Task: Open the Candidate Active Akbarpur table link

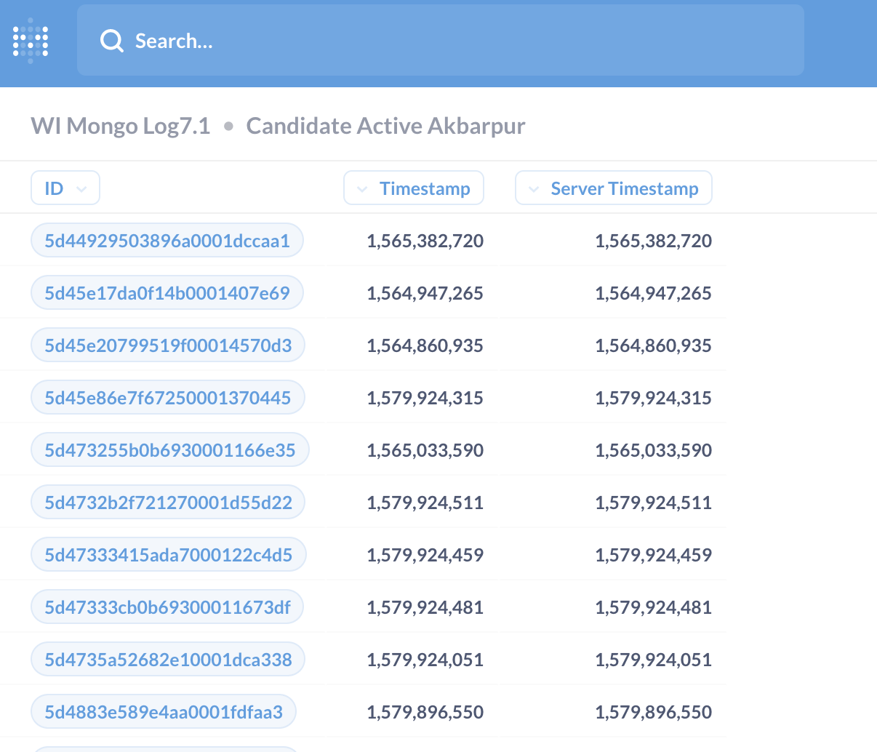Action: (386, 126)
